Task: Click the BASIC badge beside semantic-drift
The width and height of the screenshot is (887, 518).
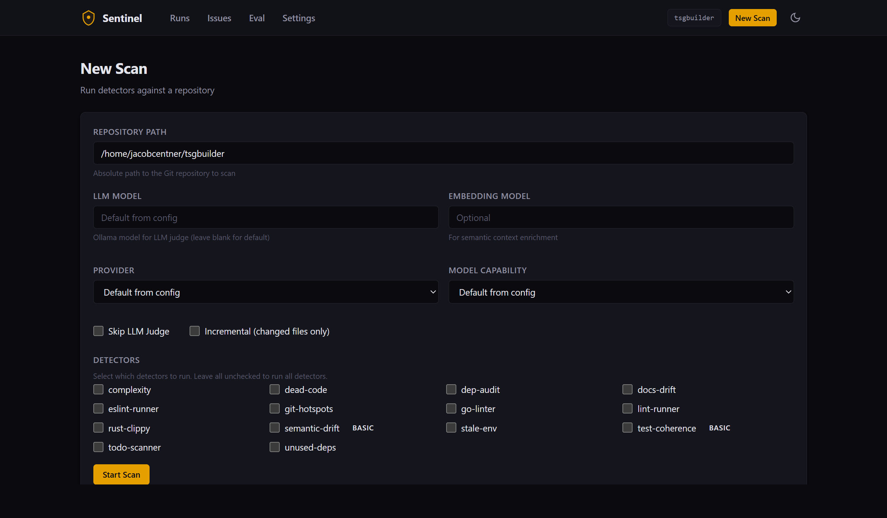Action: tap(363, 428)
